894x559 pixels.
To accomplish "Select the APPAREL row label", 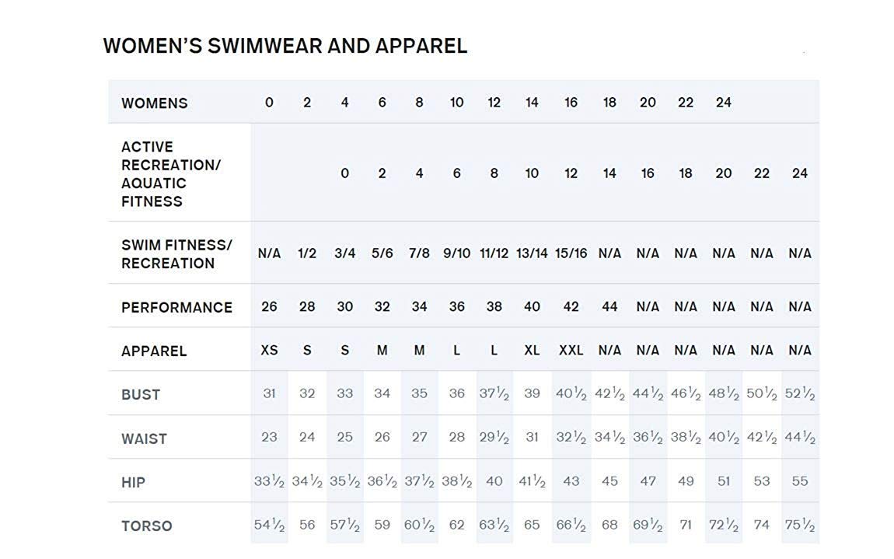I will pyautogui.click(x=154, y=351).
